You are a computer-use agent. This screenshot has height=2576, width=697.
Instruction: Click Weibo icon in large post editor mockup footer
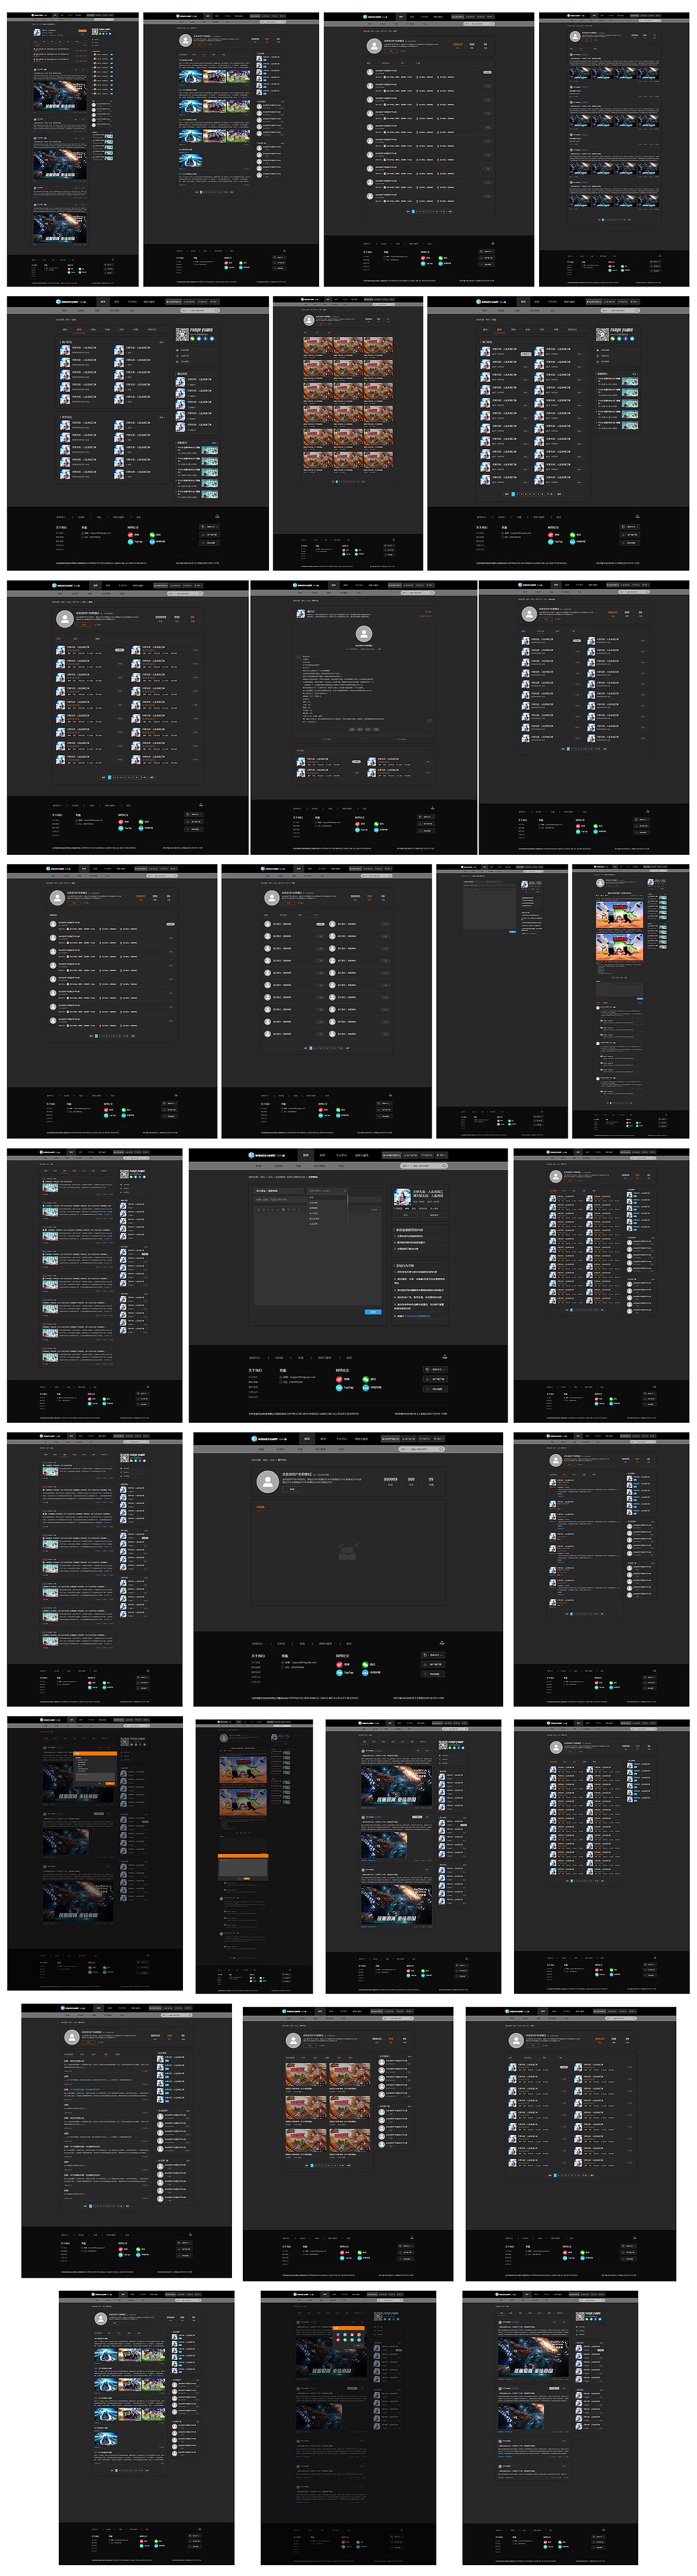pyautogui.click(x=339, y=1379)
